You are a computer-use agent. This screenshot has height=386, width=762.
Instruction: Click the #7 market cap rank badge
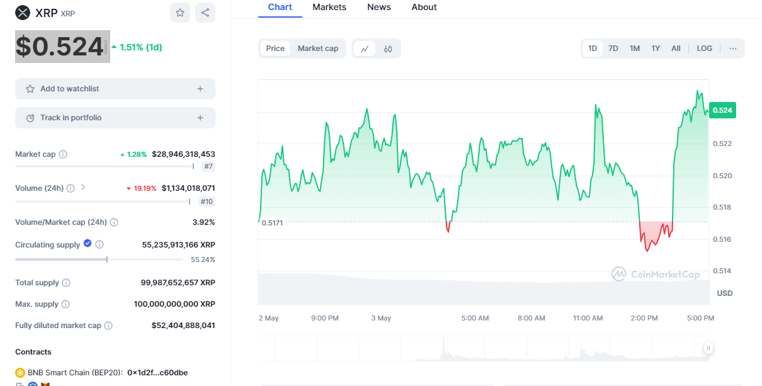(208, 167)
